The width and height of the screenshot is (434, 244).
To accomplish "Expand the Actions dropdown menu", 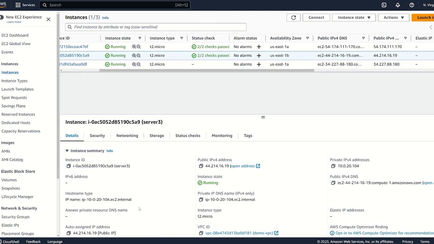I will (x=394, y=18).
